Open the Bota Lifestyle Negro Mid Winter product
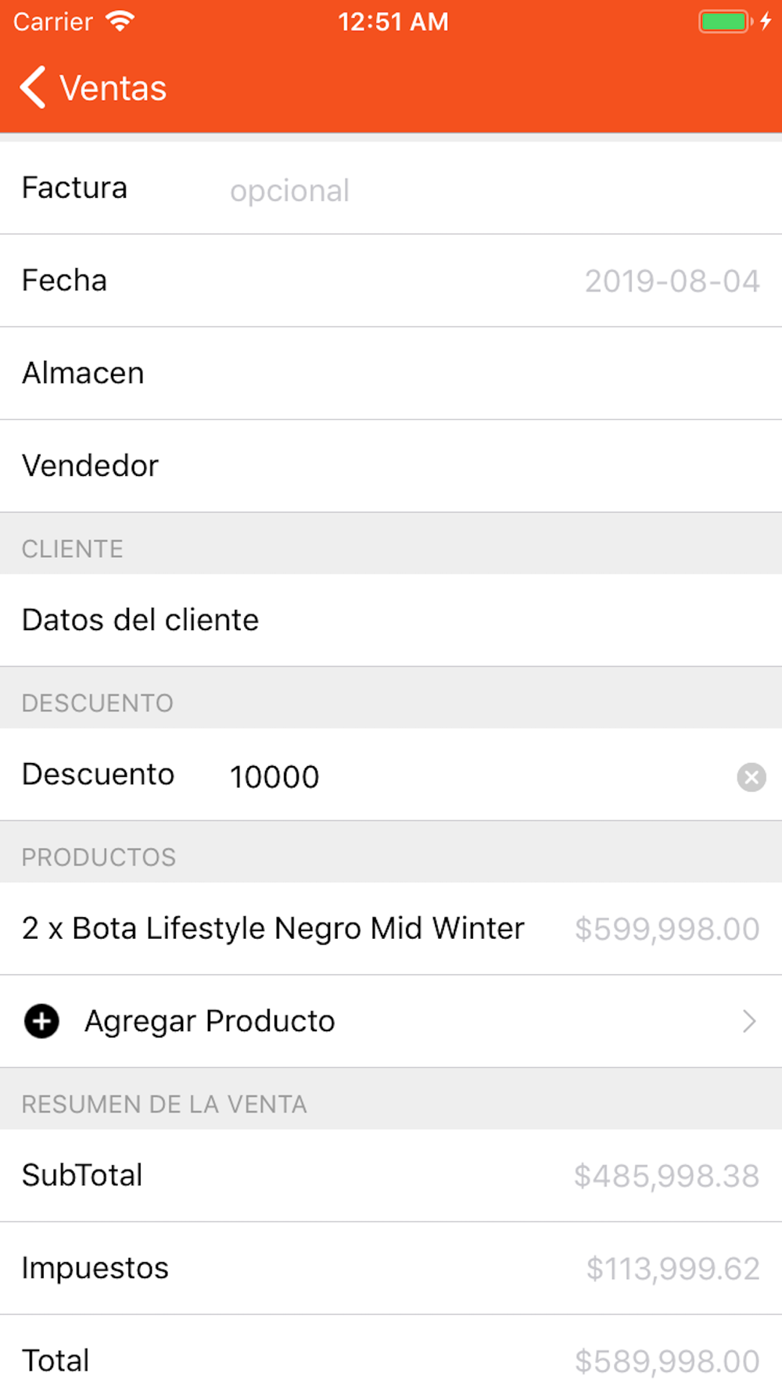Viewport: 782px width, 1390px height. [x=274, y=929]
